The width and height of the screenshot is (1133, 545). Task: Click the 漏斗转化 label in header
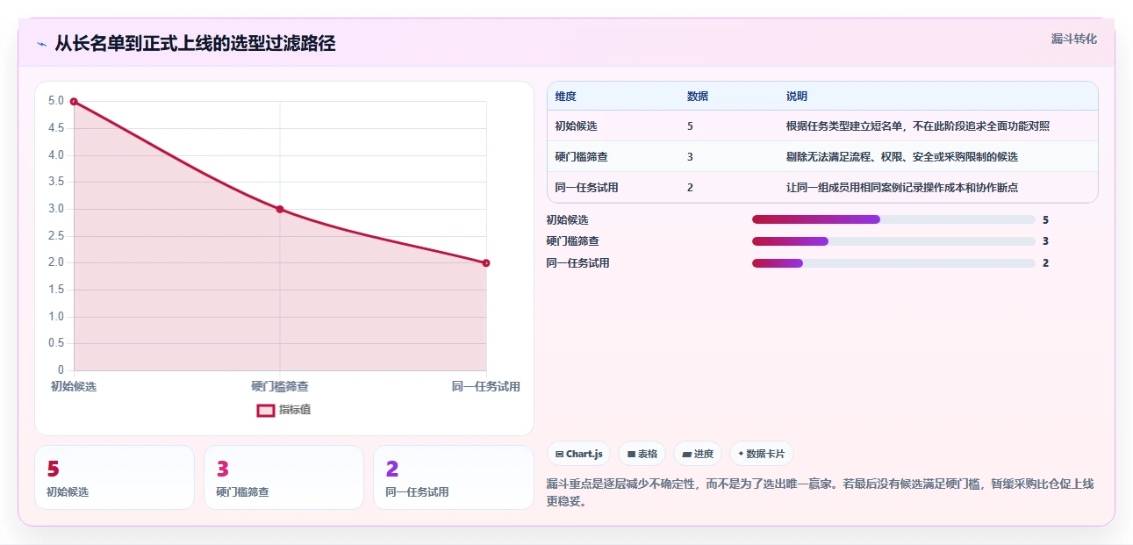tap(1074, 39)
